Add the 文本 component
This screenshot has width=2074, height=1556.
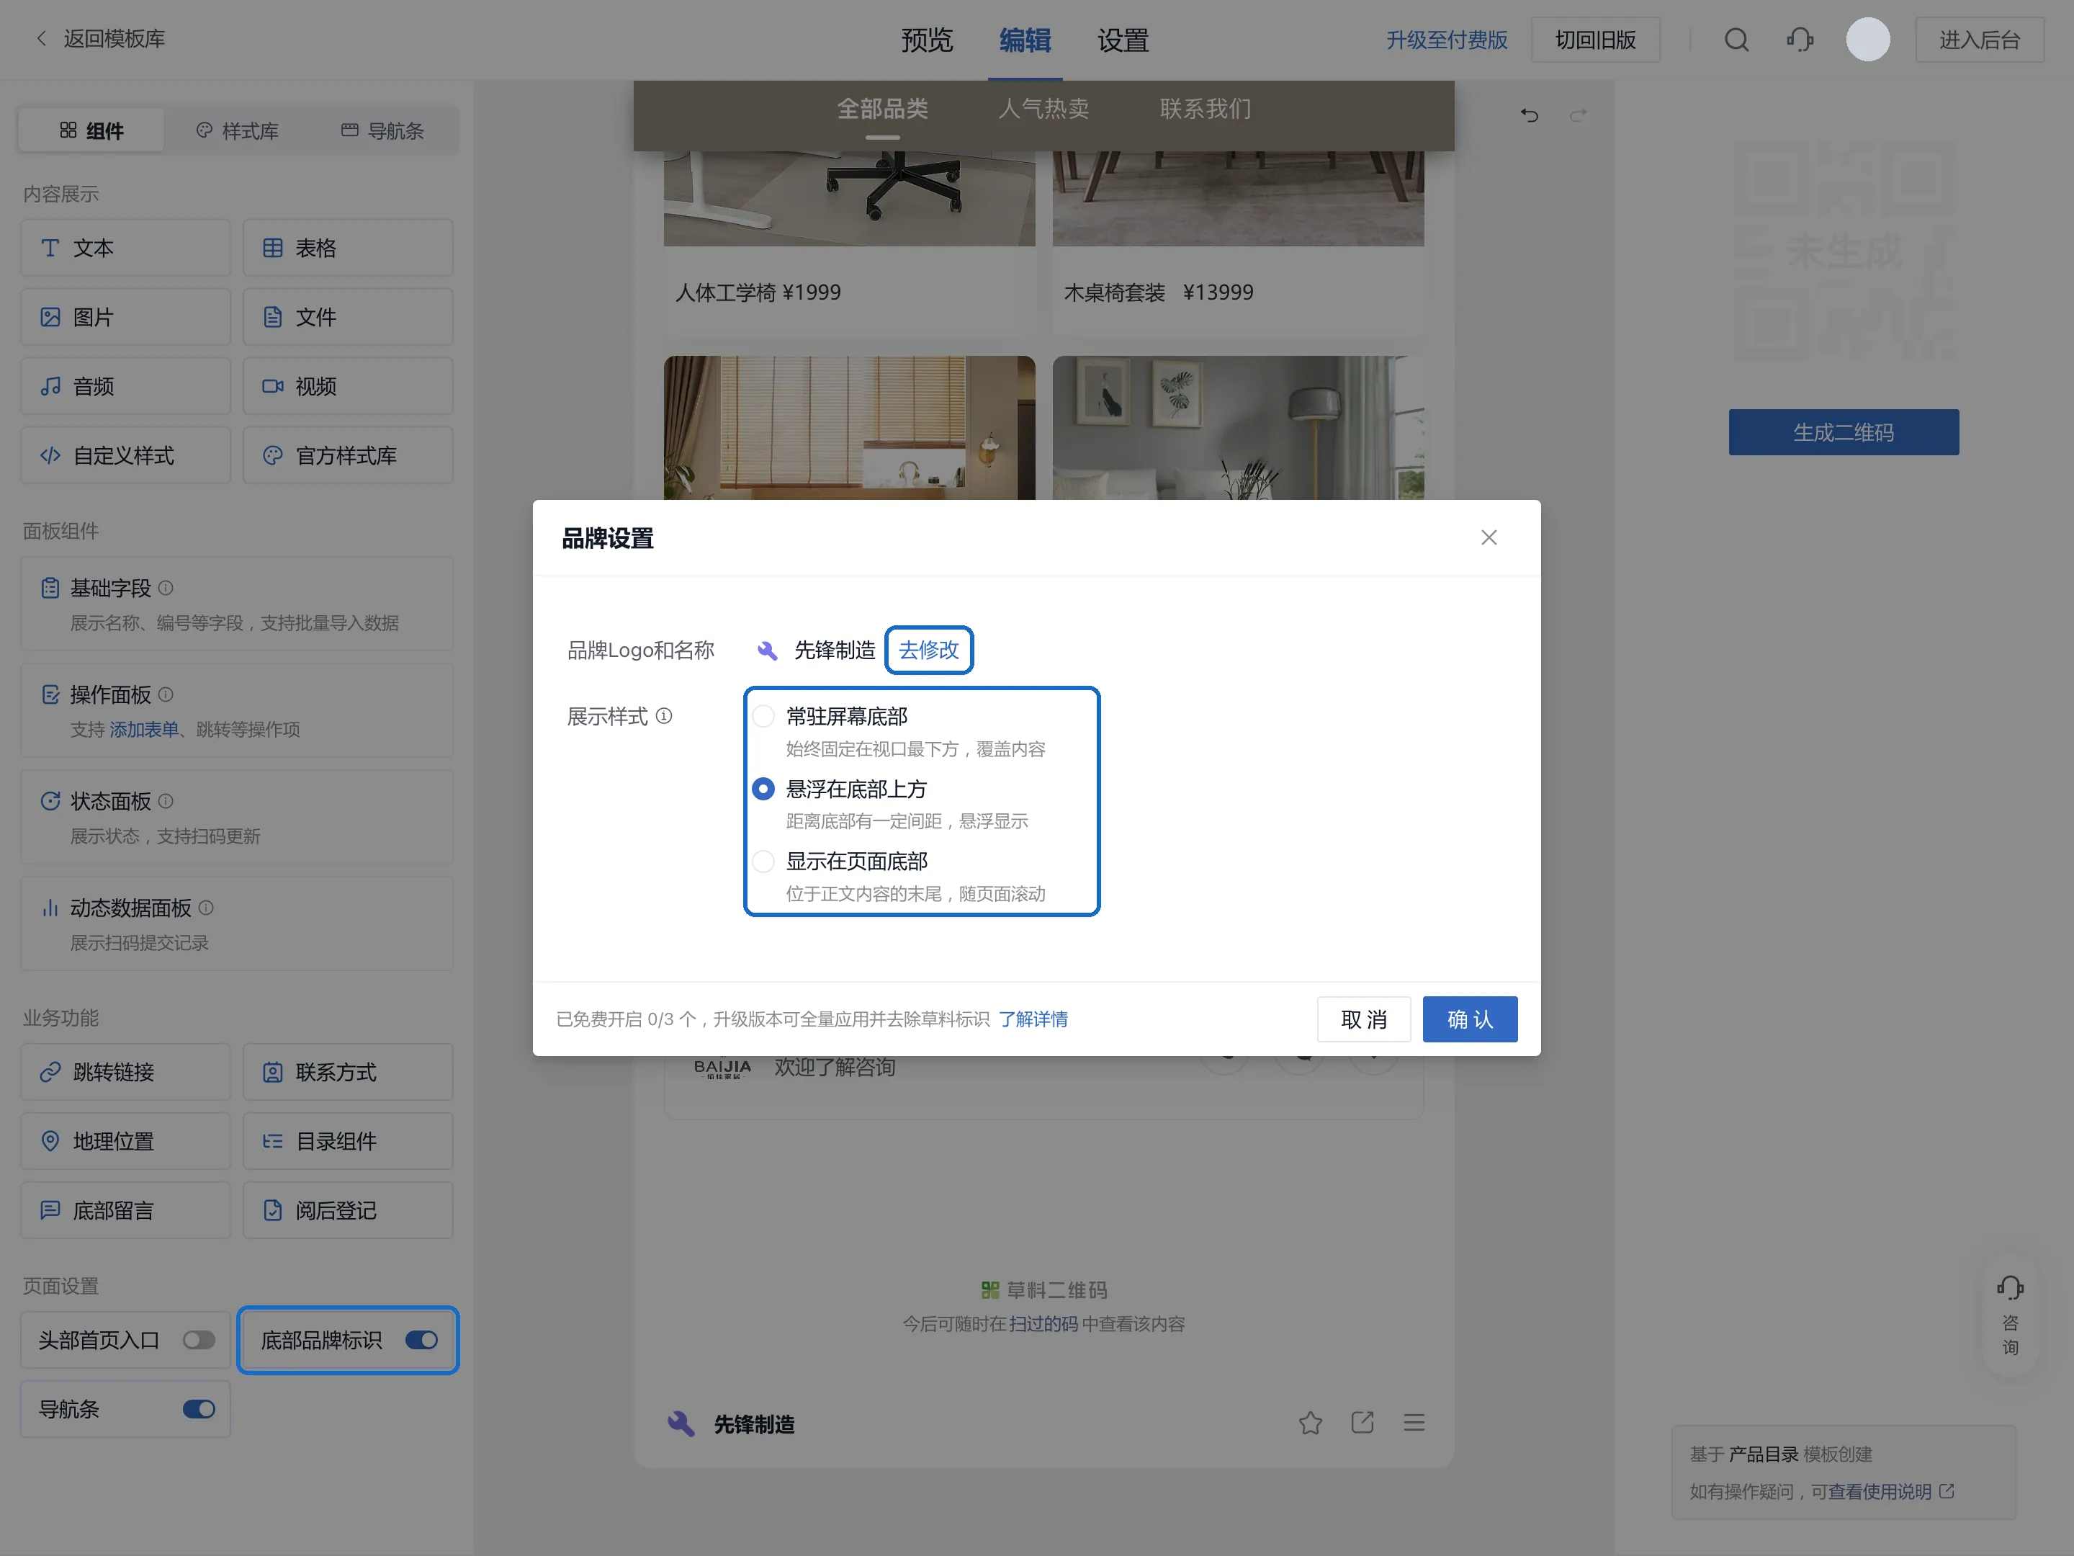point(125,248)
